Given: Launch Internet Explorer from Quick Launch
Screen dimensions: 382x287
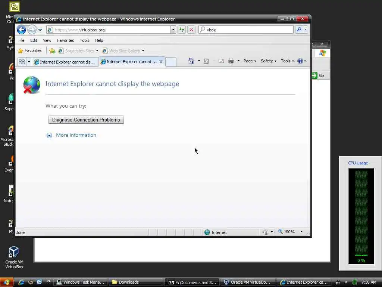Looking at the screenshot, I should coord(21,282).
